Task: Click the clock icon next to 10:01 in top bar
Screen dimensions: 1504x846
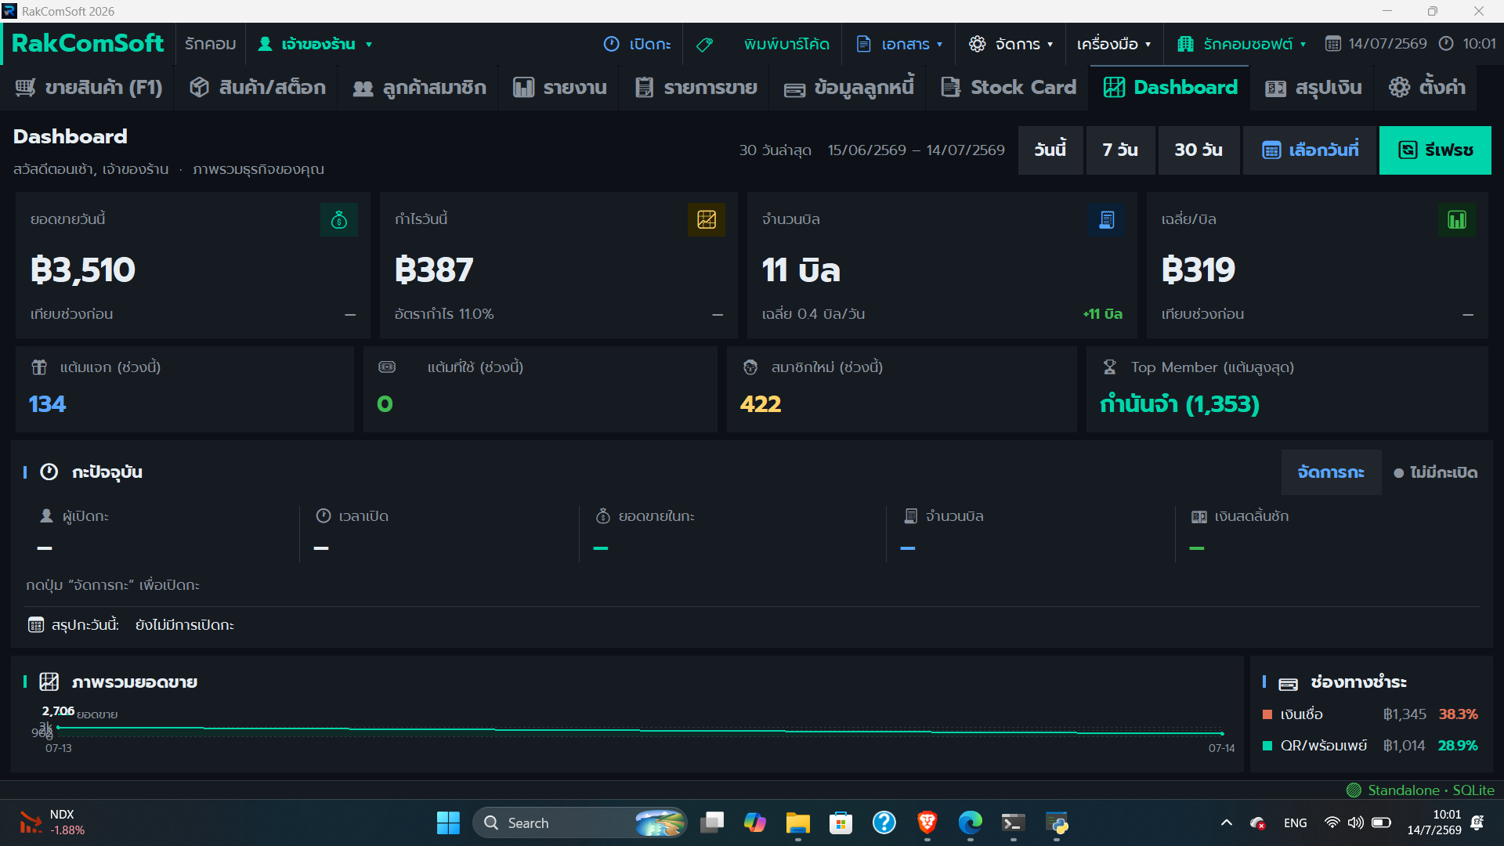Action: click(x=1446, y=44)
